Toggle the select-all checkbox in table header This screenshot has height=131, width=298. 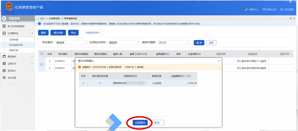(42, 54)
